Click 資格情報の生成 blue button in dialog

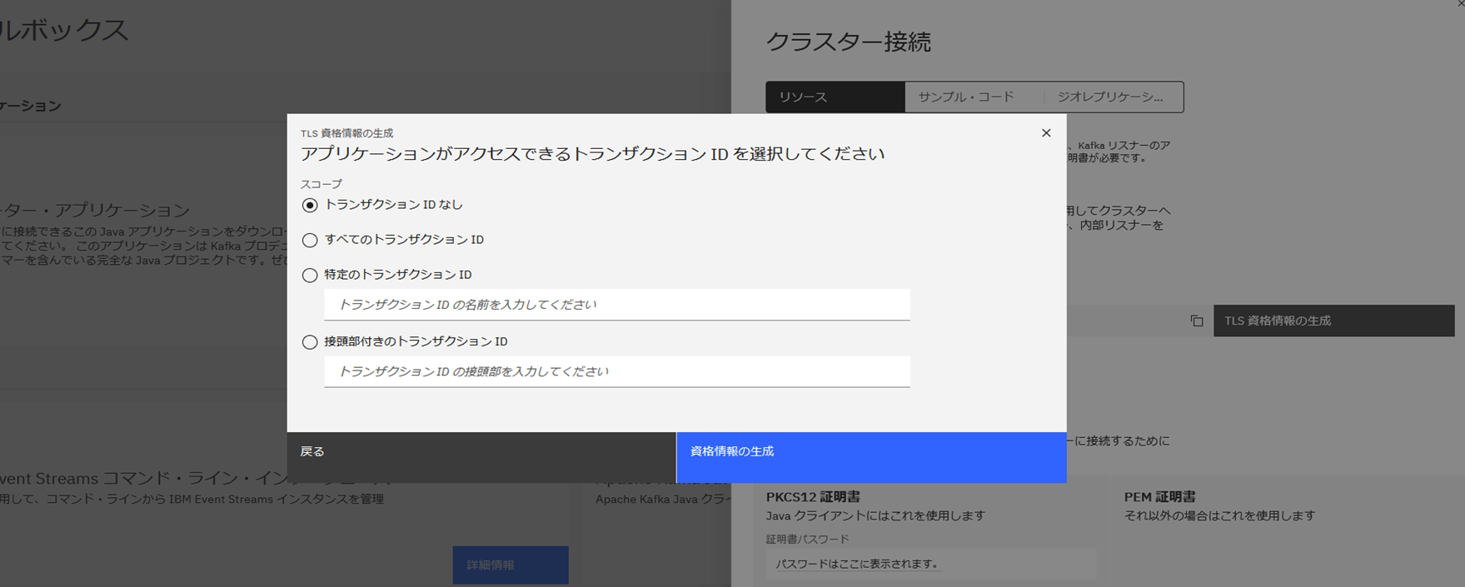point(871,457)
